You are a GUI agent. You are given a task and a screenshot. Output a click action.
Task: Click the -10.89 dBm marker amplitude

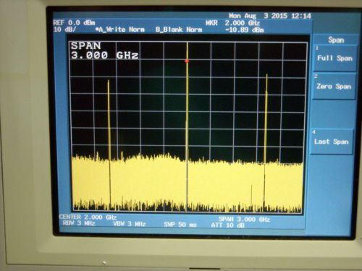245,30
